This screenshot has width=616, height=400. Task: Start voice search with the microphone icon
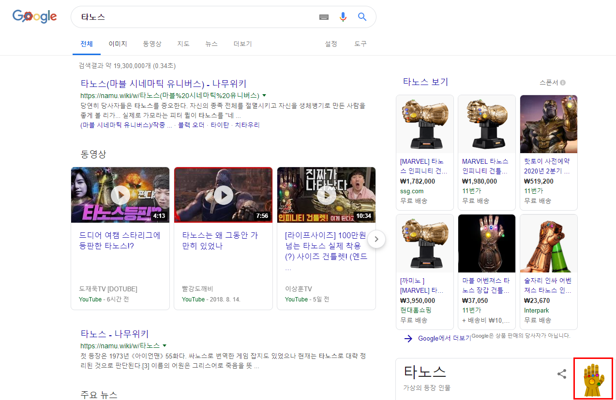click(x=343, y=17)
